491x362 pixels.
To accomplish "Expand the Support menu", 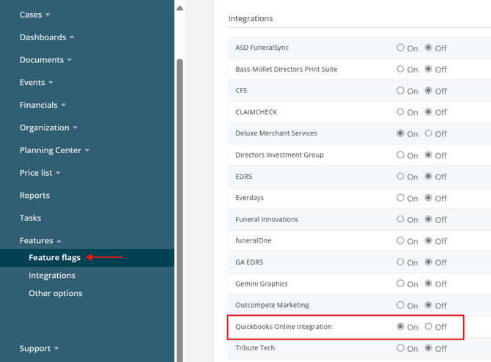I will (39, 349).
